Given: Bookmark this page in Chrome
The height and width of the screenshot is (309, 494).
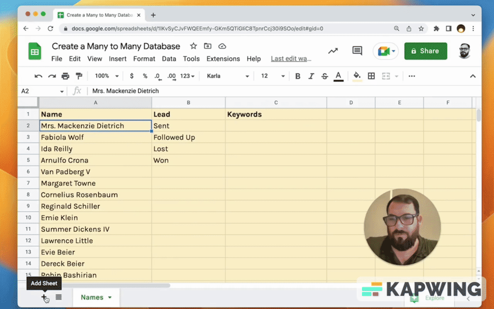Looking at the screenshot, I should point(421,29).
